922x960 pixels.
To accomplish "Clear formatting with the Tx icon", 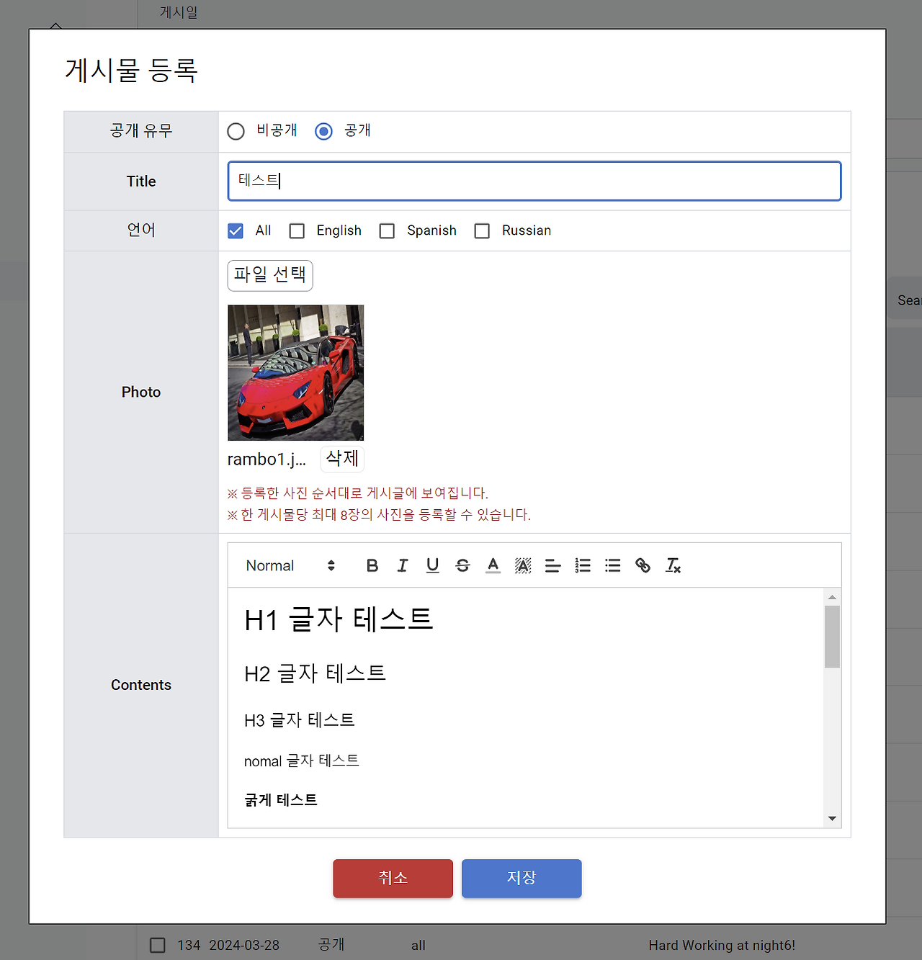I will click(x=673, y=565).
